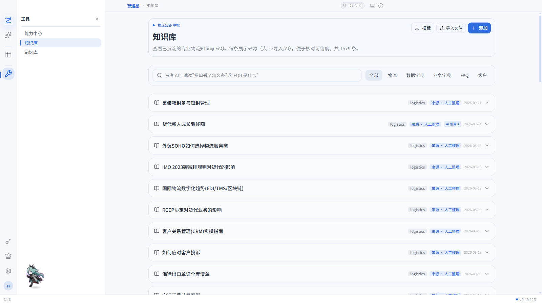Click the mascot character image
The height and width of the screenshot is (304, 542).
(35, 276)
